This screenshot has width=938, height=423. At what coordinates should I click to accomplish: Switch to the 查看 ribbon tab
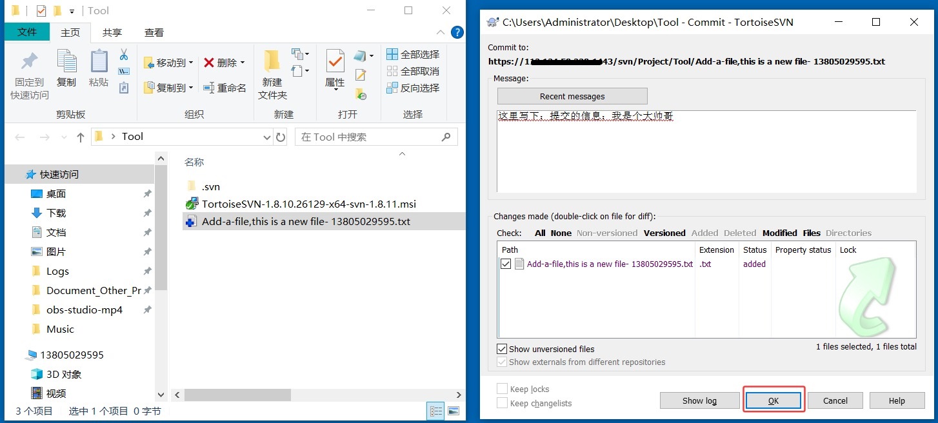pyautogui.click(x=154, y=33)
